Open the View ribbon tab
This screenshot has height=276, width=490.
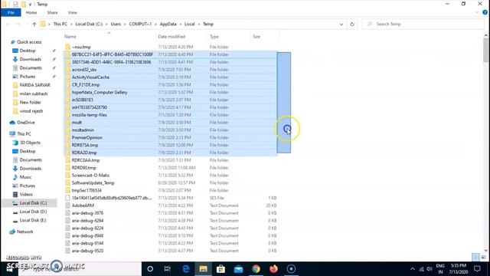coord(72,12)
